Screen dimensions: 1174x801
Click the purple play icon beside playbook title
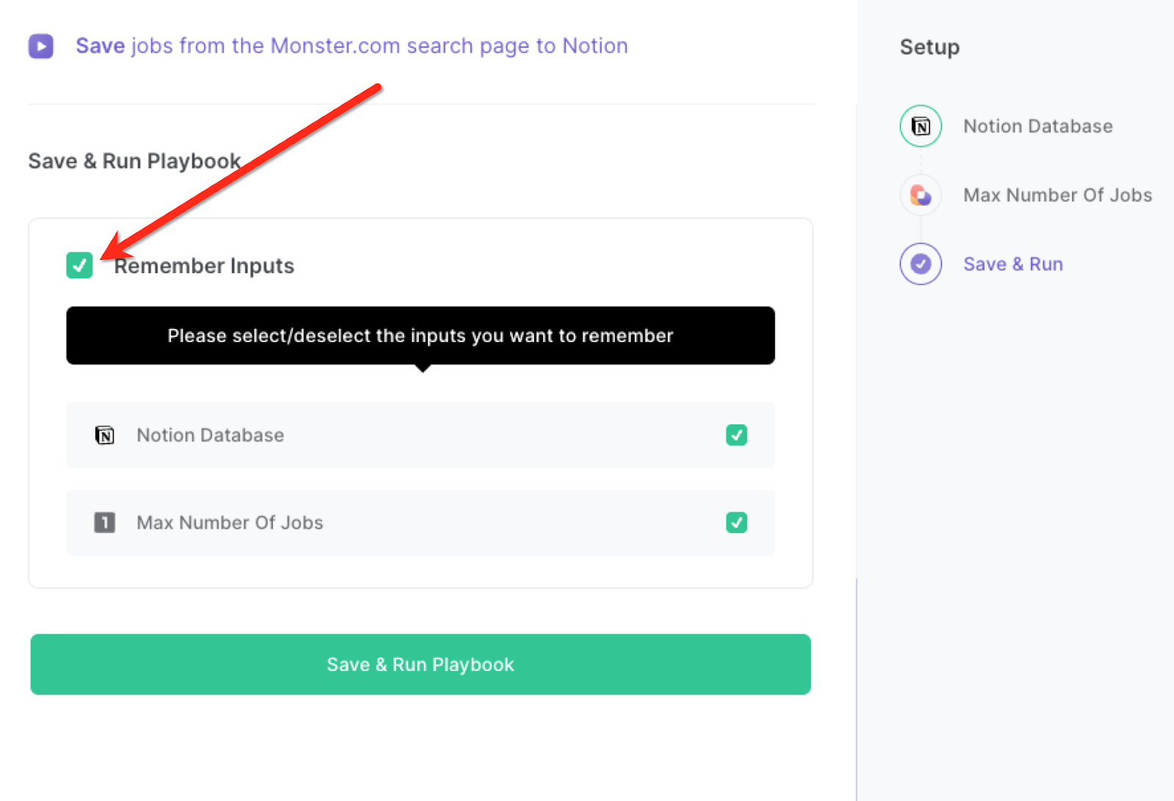41,46
